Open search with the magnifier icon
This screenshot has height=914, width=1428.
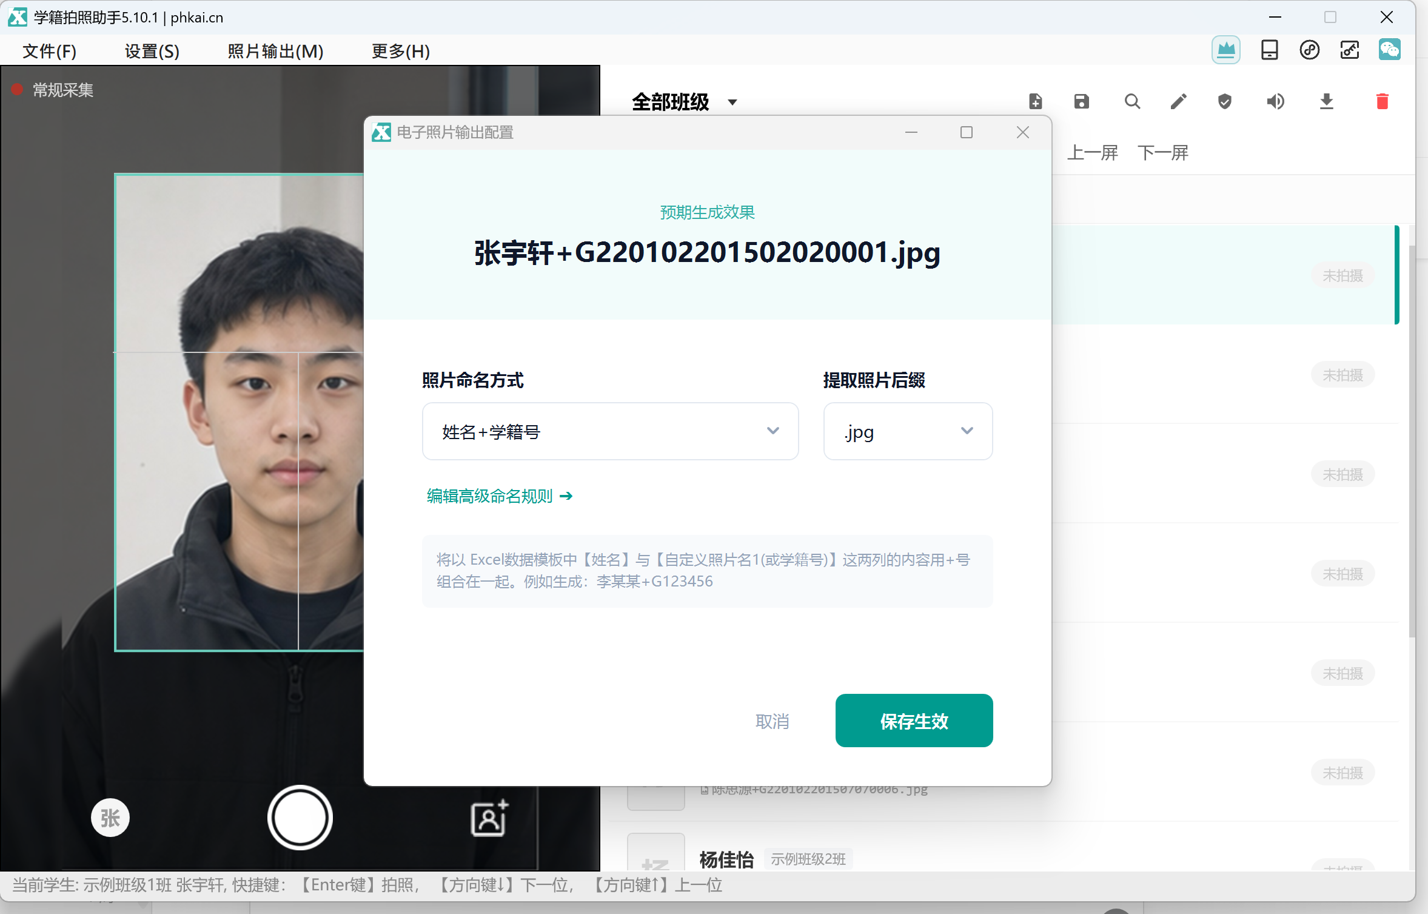pos(1132,101)
